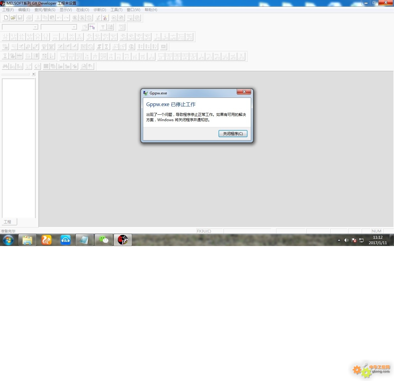This screenshot has height=381, width=394.
Task: Select the saF5 ladder symbol tool
Action: 123,37
